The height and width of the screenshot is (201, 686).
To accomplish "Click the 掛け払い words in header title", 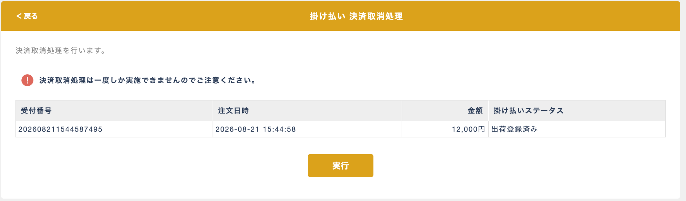I will pyautogui.click(x=327, y=16).
